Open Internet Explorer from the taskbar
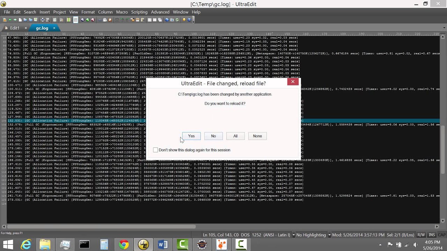 (x=26, y=244)
